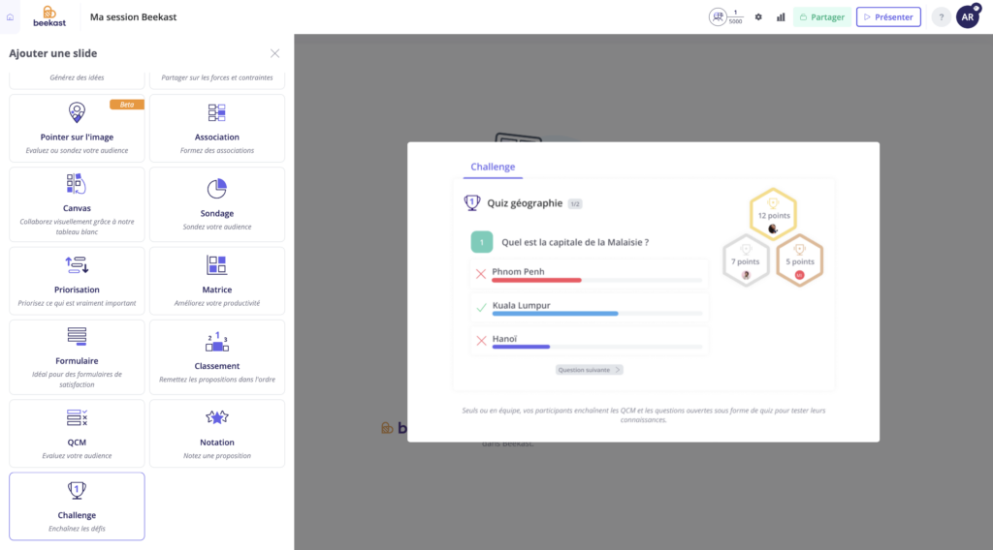Click the Beekast logo

[49, 17]
